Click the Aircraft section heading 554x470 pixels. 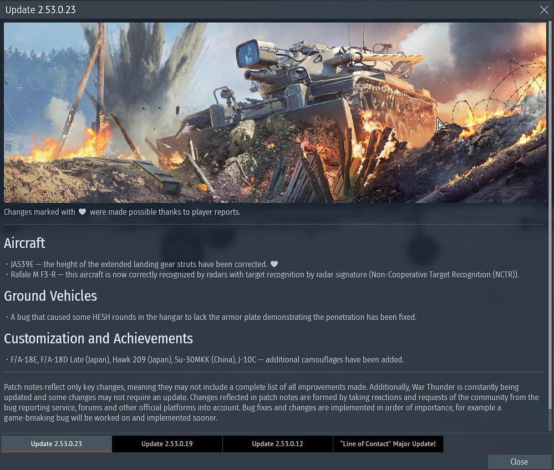click(25, 243)
